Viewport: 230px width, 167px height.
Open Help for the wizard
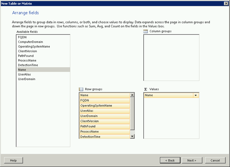pos(13,160)
